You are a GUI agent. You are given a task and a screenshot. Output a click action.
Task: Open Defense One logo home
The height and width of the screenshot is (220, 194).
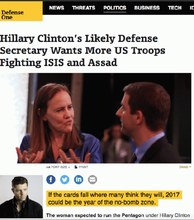pyautogui.click(x=21, y=11)
